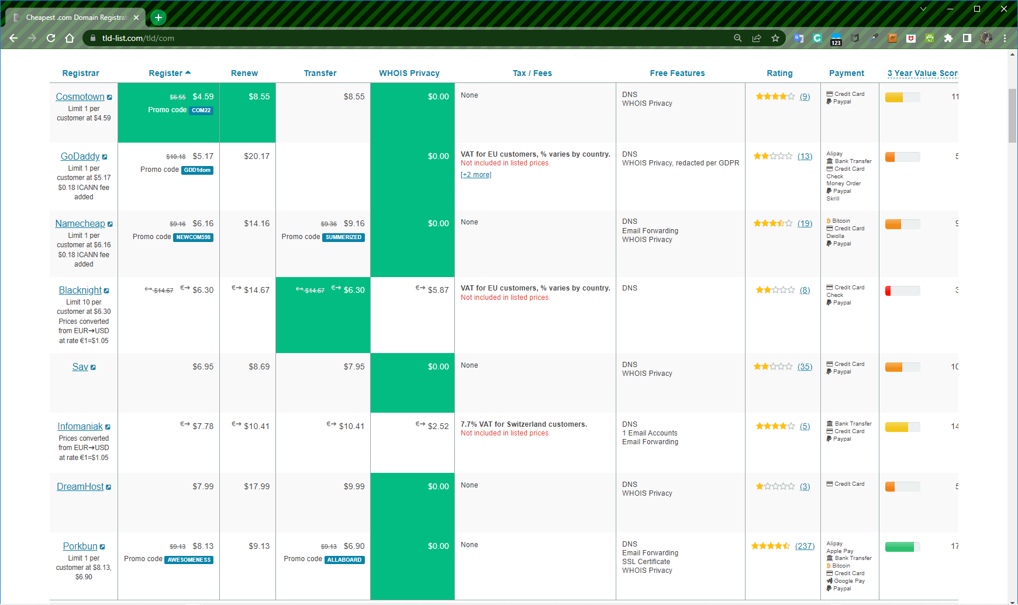Select the Cheapest .com Domain tab

coord(76,17)
